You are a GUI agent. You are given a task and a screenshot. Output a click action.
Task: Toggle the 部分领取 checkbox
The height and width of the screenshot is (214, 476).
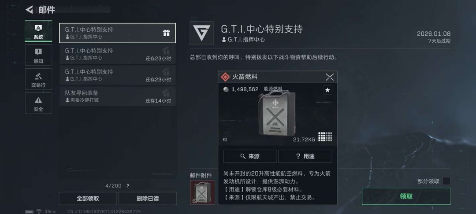click(446, 181)
